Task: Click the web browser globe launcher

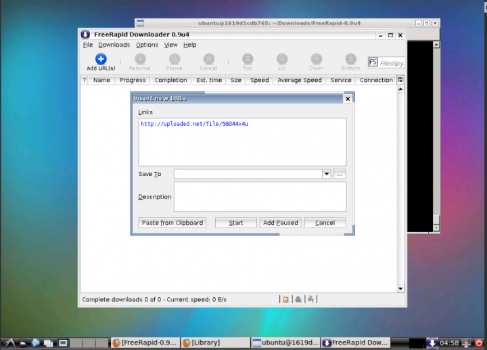Action: (x=35, y=343)
